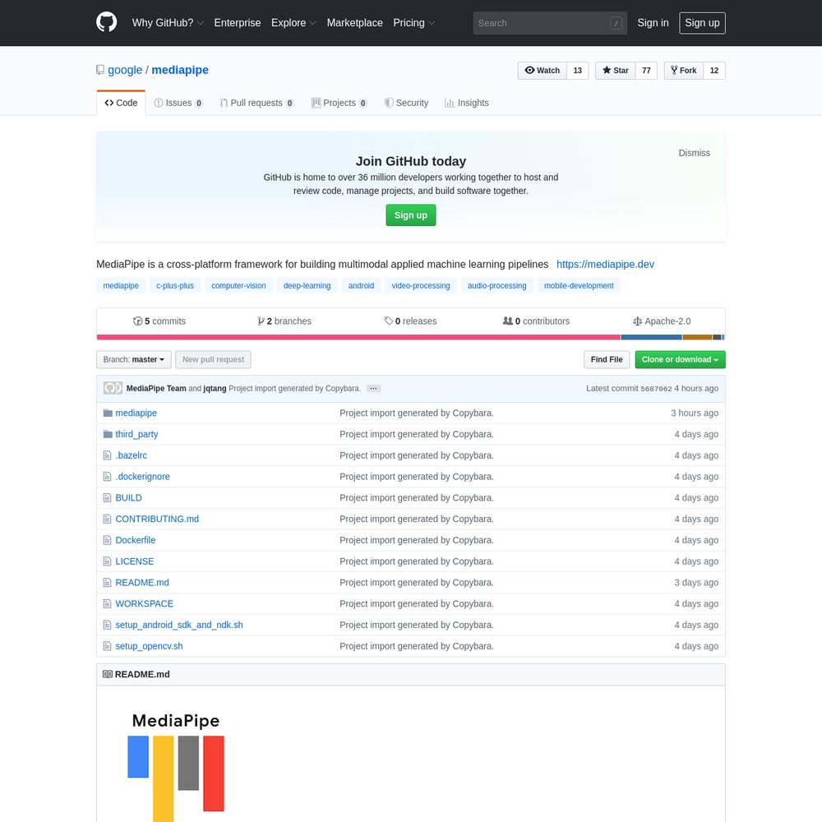View the 0 contributors page
Screen dimensions: 822x822
coord(536,321)
